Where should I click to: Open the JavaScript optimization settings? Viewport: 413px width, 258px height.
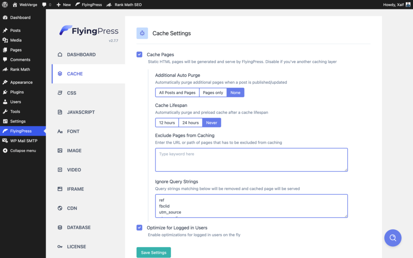(x=81, y=112)
